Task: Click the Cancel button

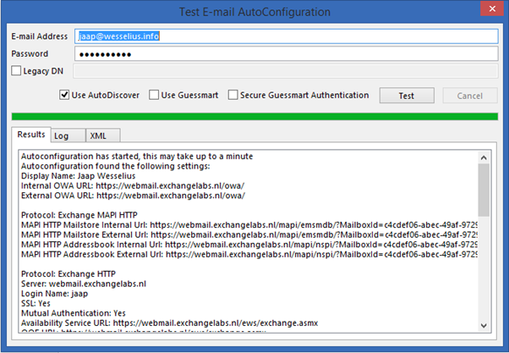Action: pyautogui.click(x=470, y=96)
